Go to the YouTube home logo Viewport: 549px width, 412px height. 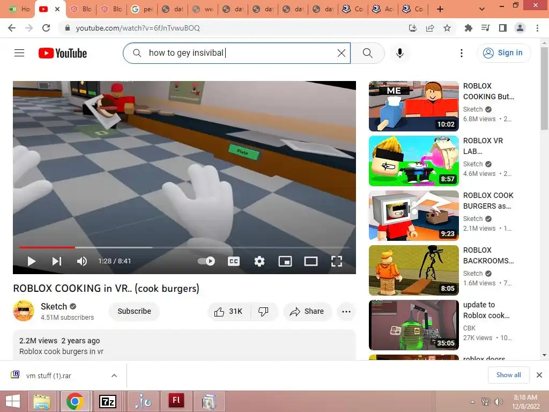(63, 53)
